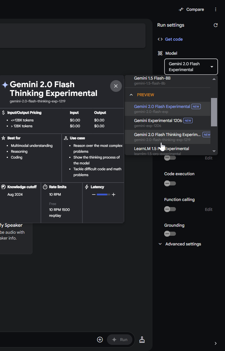Screen dimensions: 225x351
Task: Click the Compare button
Action: [191, 9]
